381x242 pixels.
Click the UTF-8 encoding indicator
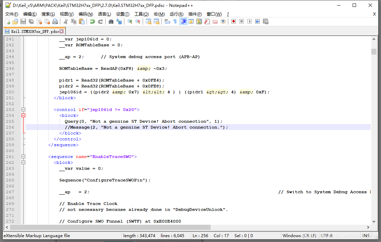tap(326, 235)
